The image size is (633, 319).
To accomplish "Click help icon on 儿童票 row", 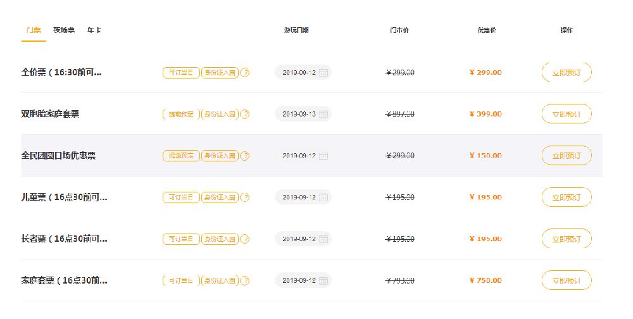I will [244, 197].
